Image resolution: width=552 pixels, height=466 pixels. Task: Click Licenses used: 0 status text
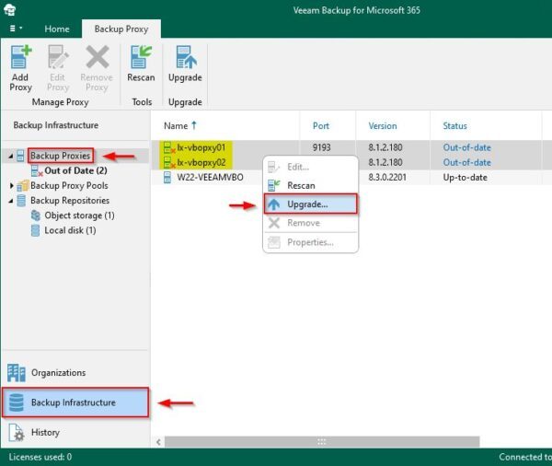coord(40,457)
